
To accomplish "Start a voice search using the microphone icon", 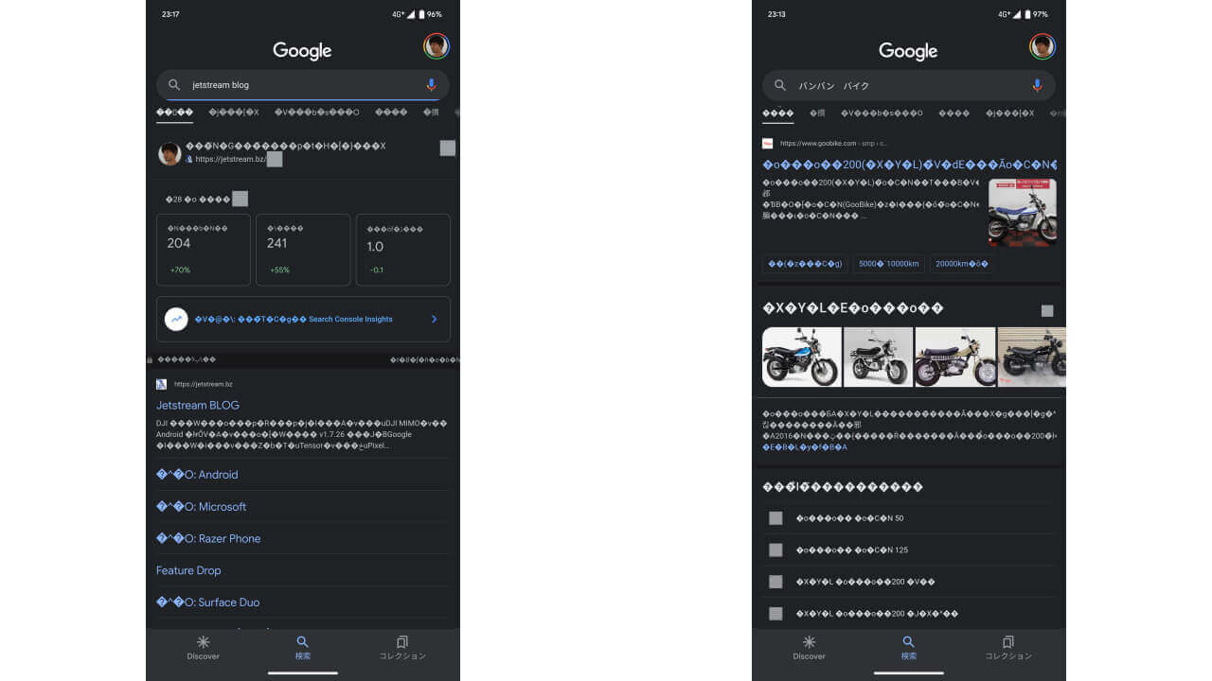I will [x=432, y=84].
